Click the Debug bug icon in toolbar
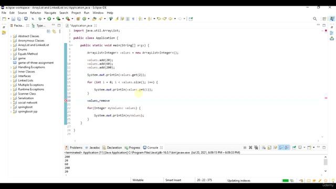 coord(40,19)
